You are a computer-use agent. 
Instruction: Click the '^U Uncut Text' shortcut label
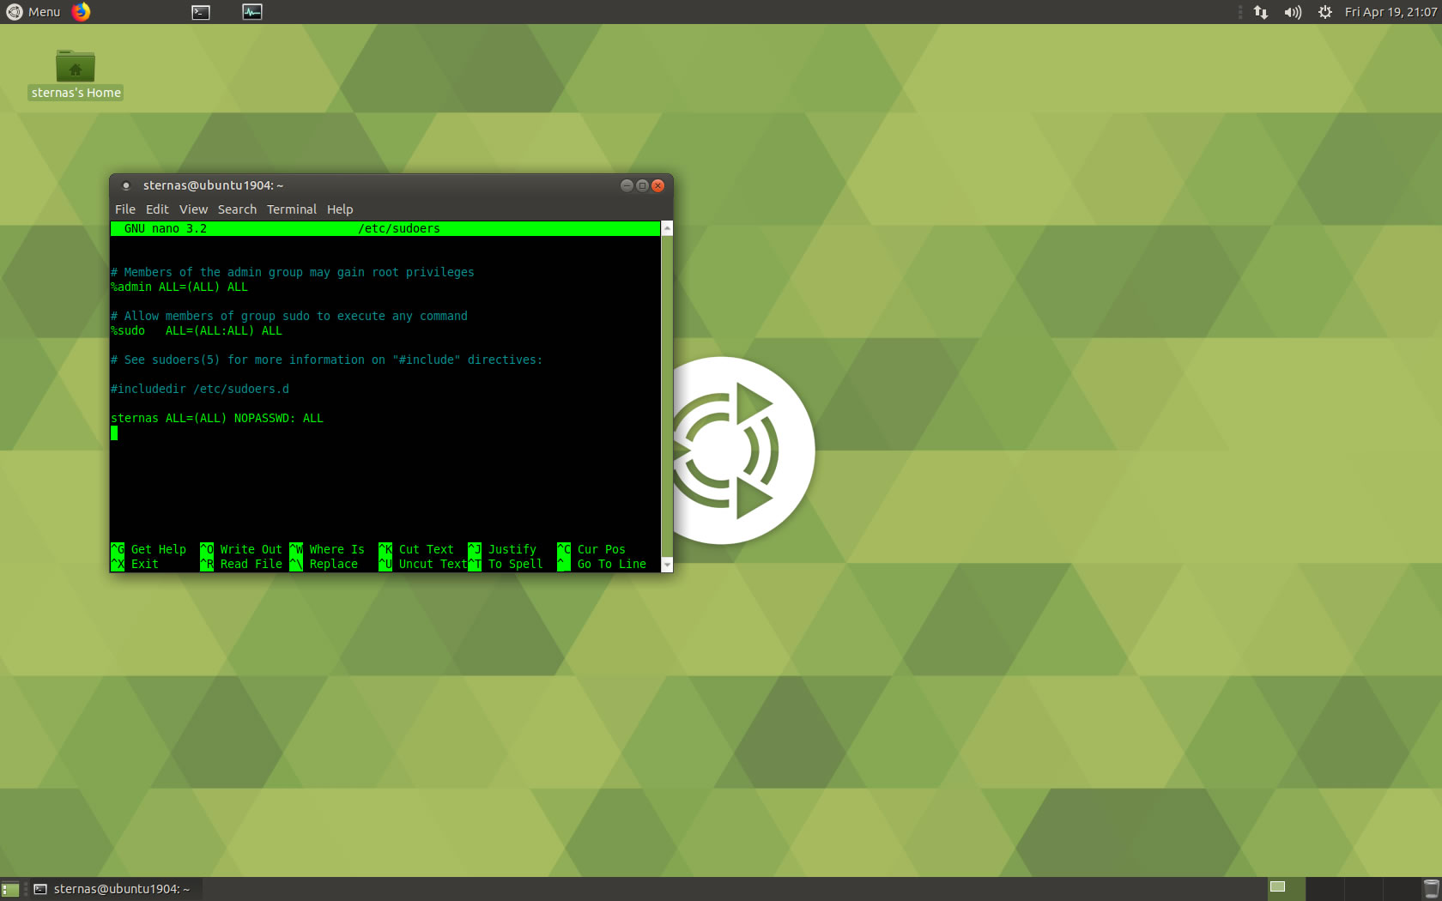tap(423, 565)
